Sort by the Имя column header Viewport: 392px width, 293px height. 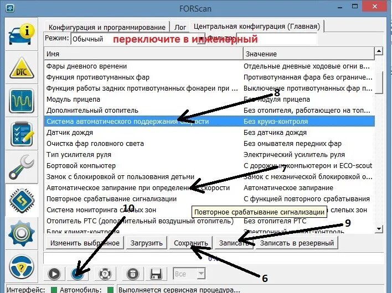[x=143, y=54]
